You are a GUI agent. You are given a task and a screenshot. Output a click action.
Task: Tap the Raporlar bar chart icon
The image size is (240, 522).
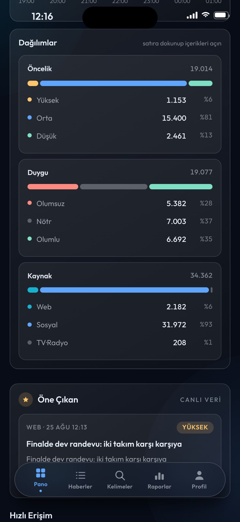[x=159, y=476]
